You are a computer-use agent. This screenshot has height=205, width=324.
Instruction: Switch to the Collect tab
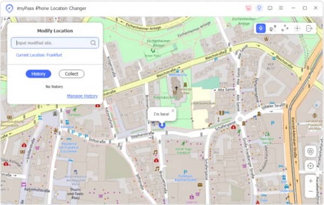(71, 74)
